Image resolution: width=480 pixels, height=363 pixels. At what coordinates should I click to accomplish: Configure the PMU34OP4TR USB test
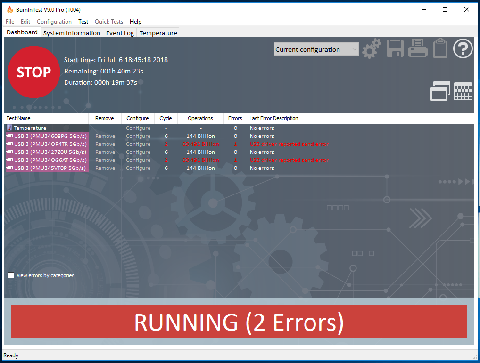(x=138, y=144)
